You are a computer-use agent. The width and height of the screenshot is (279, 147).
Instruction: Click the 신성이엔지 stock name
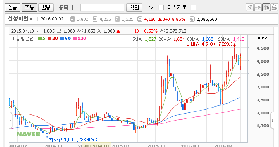(x=21, y=19)
